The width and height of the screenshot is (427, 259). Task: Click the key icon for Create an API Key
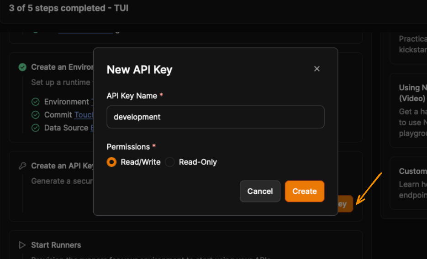(x=22, y=166)
